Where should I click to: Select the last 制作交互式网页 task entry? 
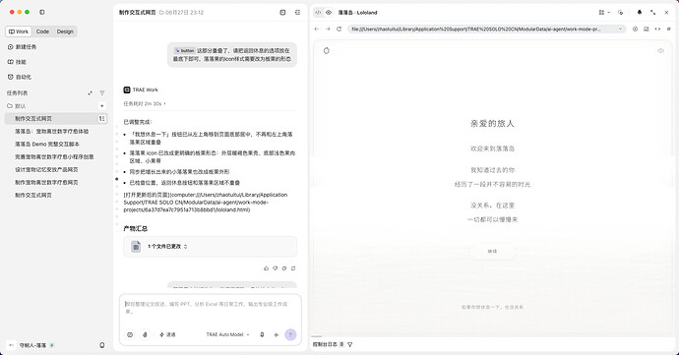(33, 196)
